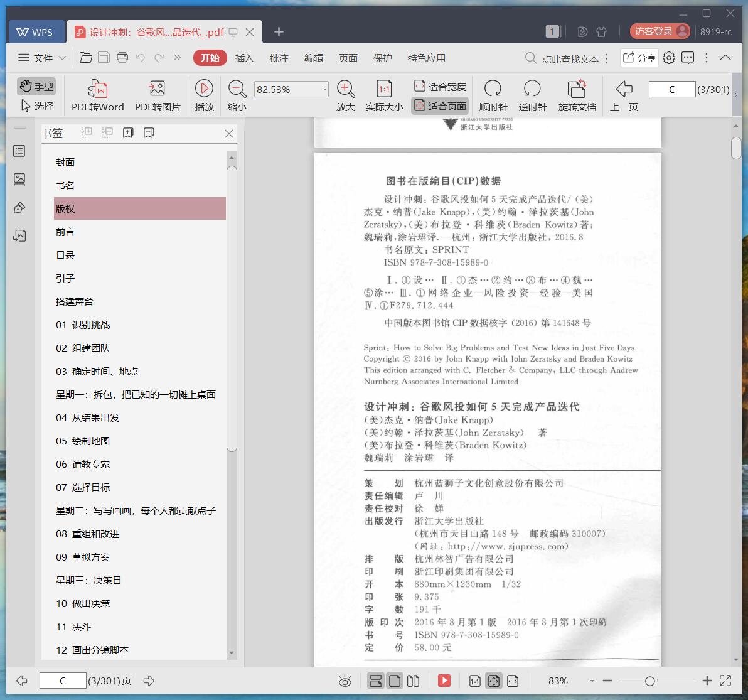
Task: Open the bookmarks outline icon in the sidebar
Action: [x=19, y=151]
